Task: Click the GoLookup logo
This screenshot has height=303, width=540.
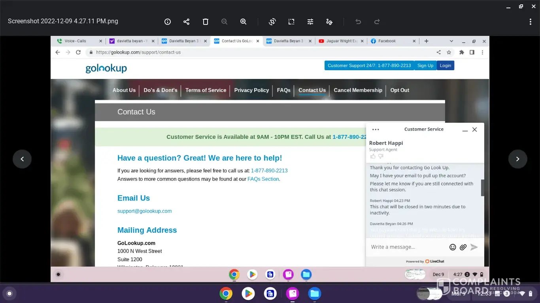Action: pyautogui.click(x=106, y=68)
